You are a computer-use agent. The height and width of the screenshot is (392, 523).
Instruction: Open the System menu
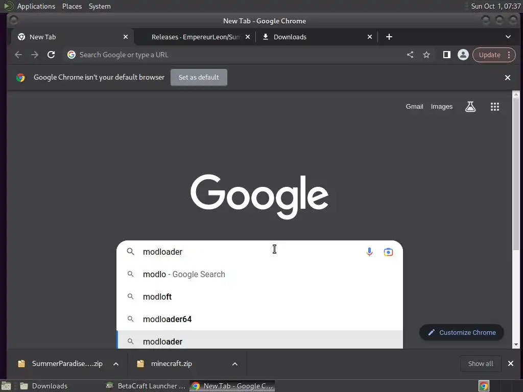[100, 6]
